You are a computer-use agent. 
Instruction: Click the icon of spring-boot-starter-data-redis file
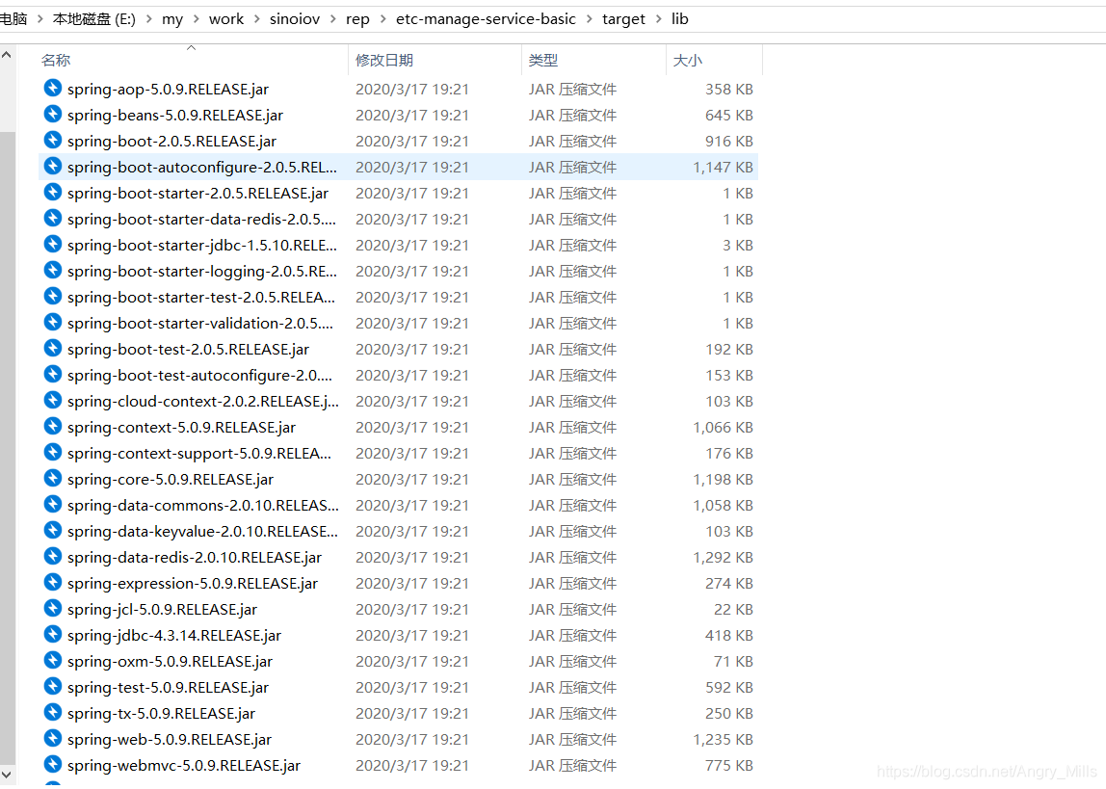(53, 218)
